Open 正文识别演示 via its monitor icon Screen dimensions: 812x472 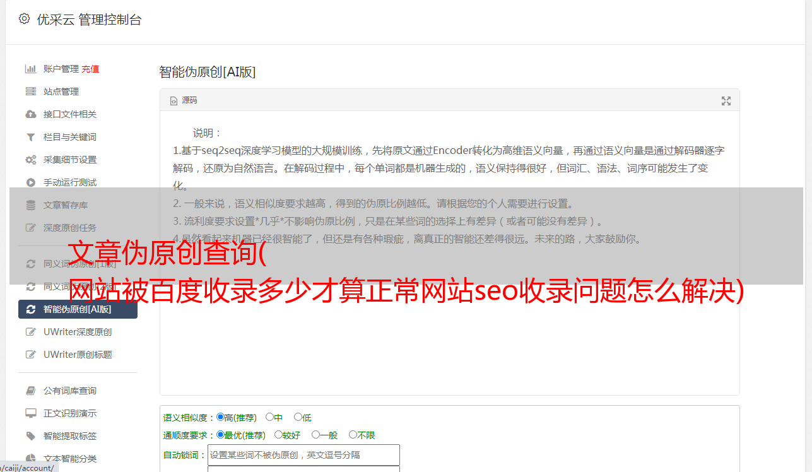(30, 413)
